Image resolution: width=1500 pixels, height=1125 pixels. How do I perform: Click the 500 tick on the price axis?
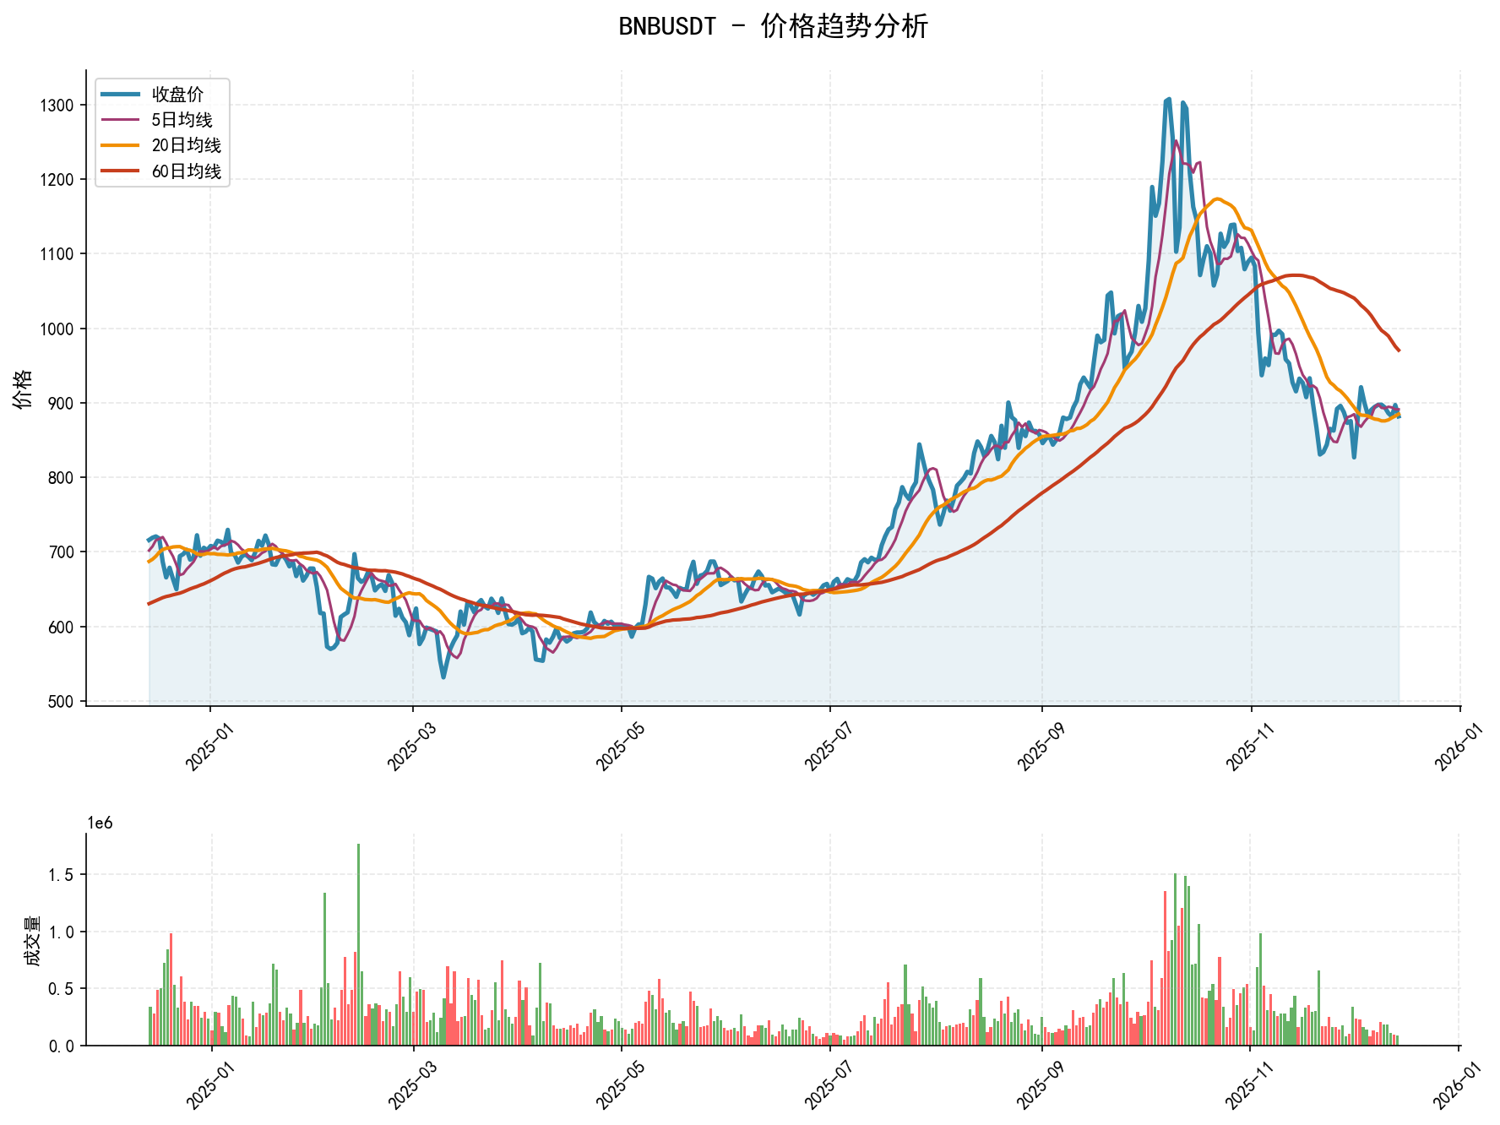[61, 701]
